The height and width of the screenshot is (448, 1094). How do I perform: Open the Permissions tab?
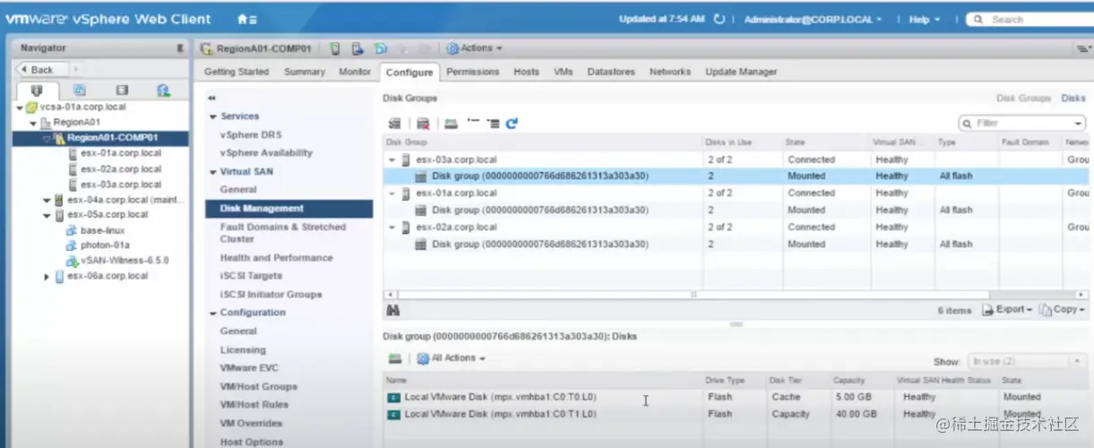click(x=473, y=72)
